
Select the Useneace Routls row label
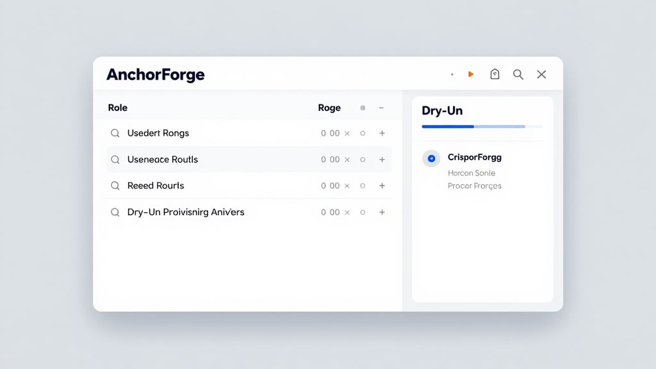tap(162, 160)
